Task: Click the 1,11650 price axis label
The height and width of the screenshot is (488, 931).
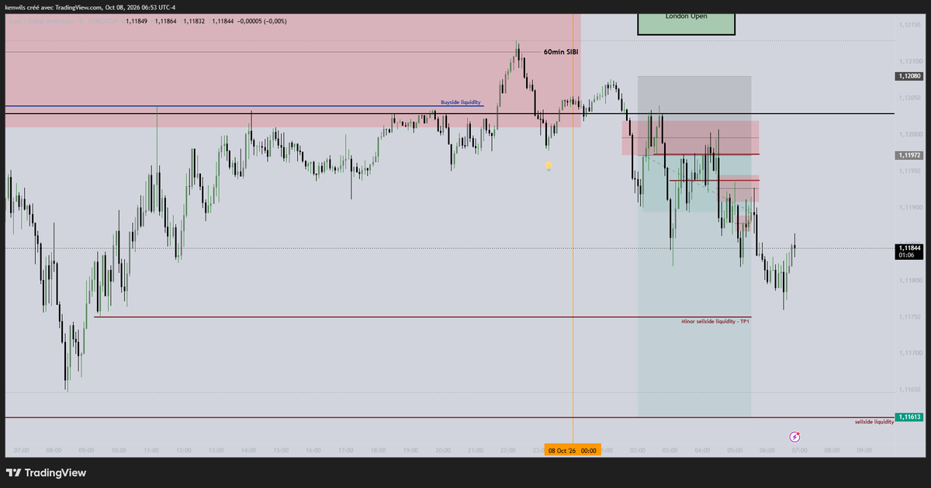Action: coord(909,389)
